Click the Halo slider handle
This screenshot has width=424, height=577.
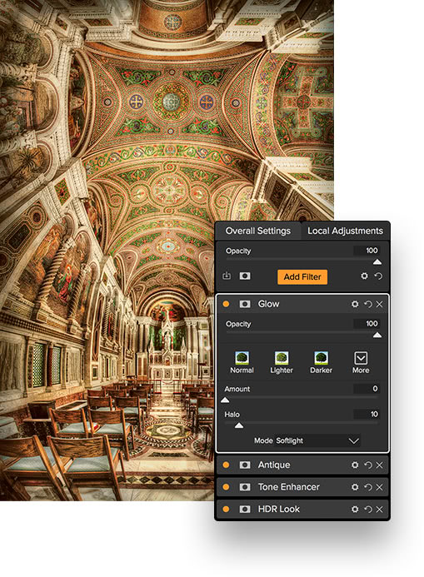pyautogui.click(x=239, y=425)
